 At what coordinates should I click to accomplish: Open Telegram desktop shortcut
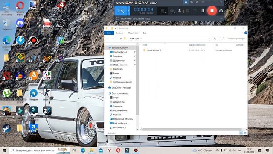34,95
